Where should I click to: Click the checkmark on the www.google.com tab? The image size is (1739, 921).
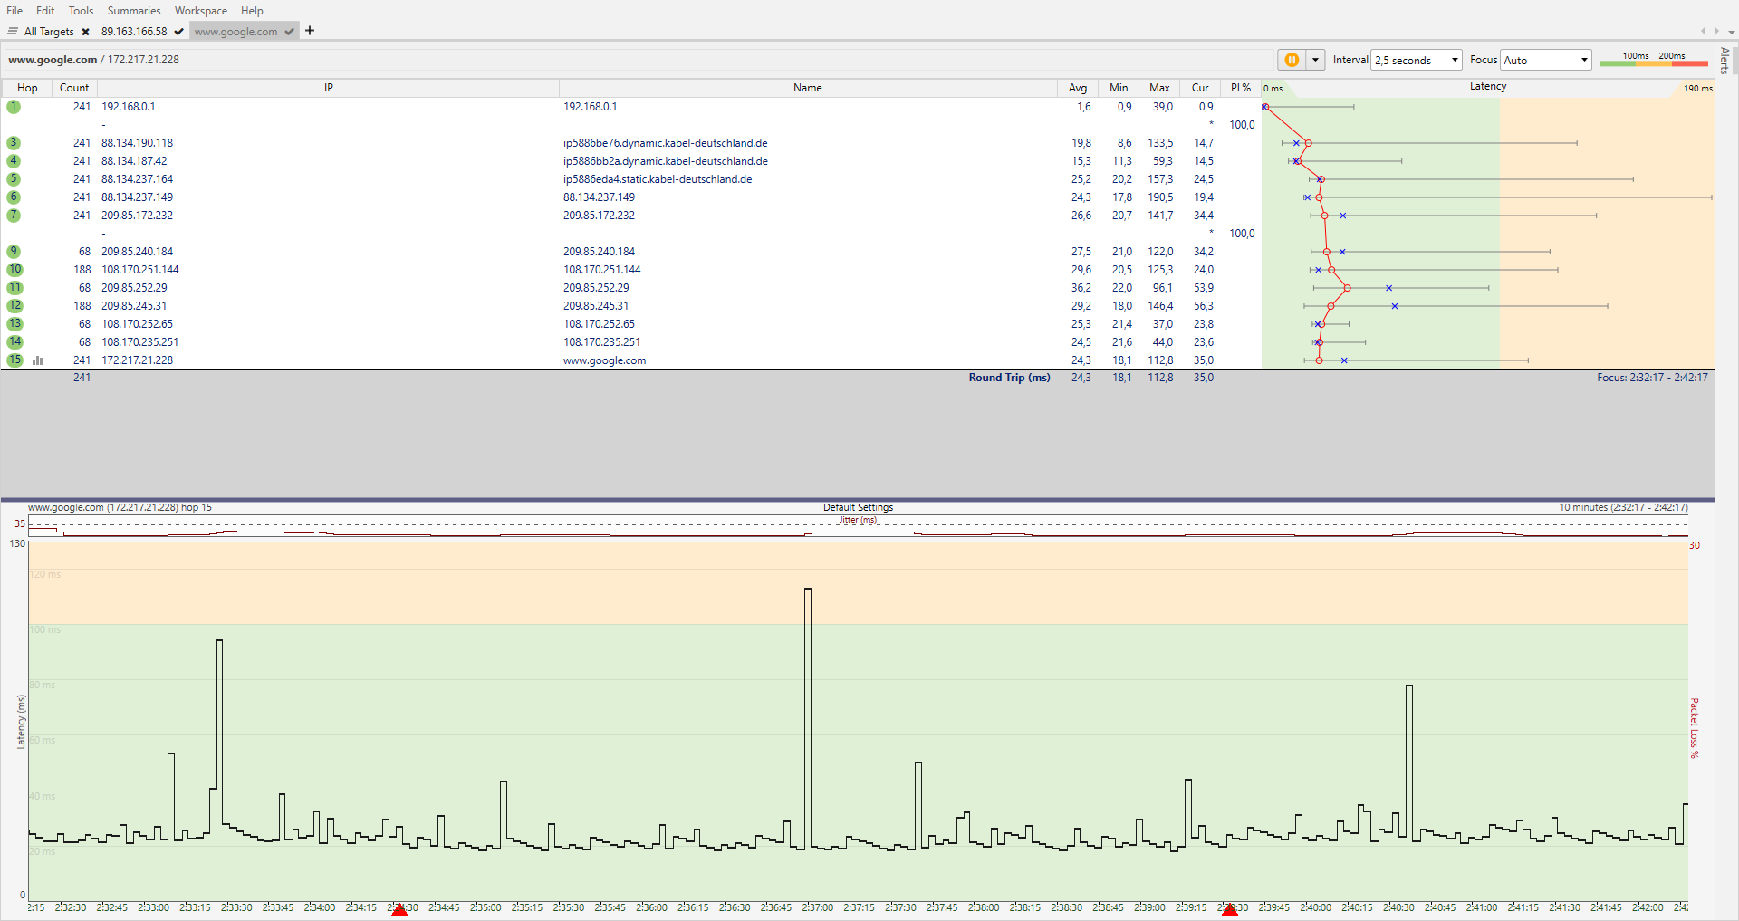click(x=289, y=31)
